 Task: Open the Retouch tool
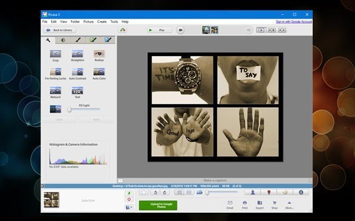pos(55,92)
